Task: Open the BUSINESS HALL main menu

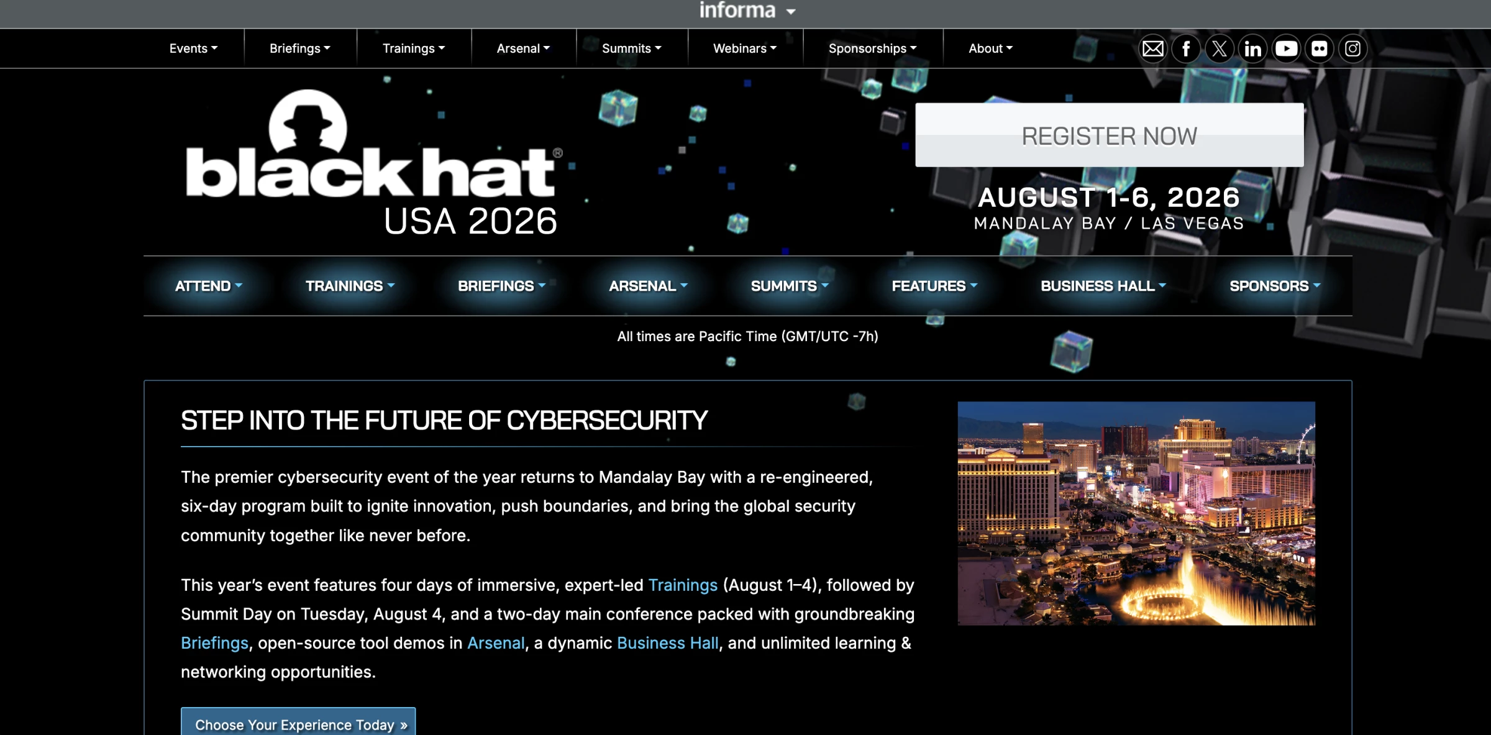Action: (x=1104, y=286)
